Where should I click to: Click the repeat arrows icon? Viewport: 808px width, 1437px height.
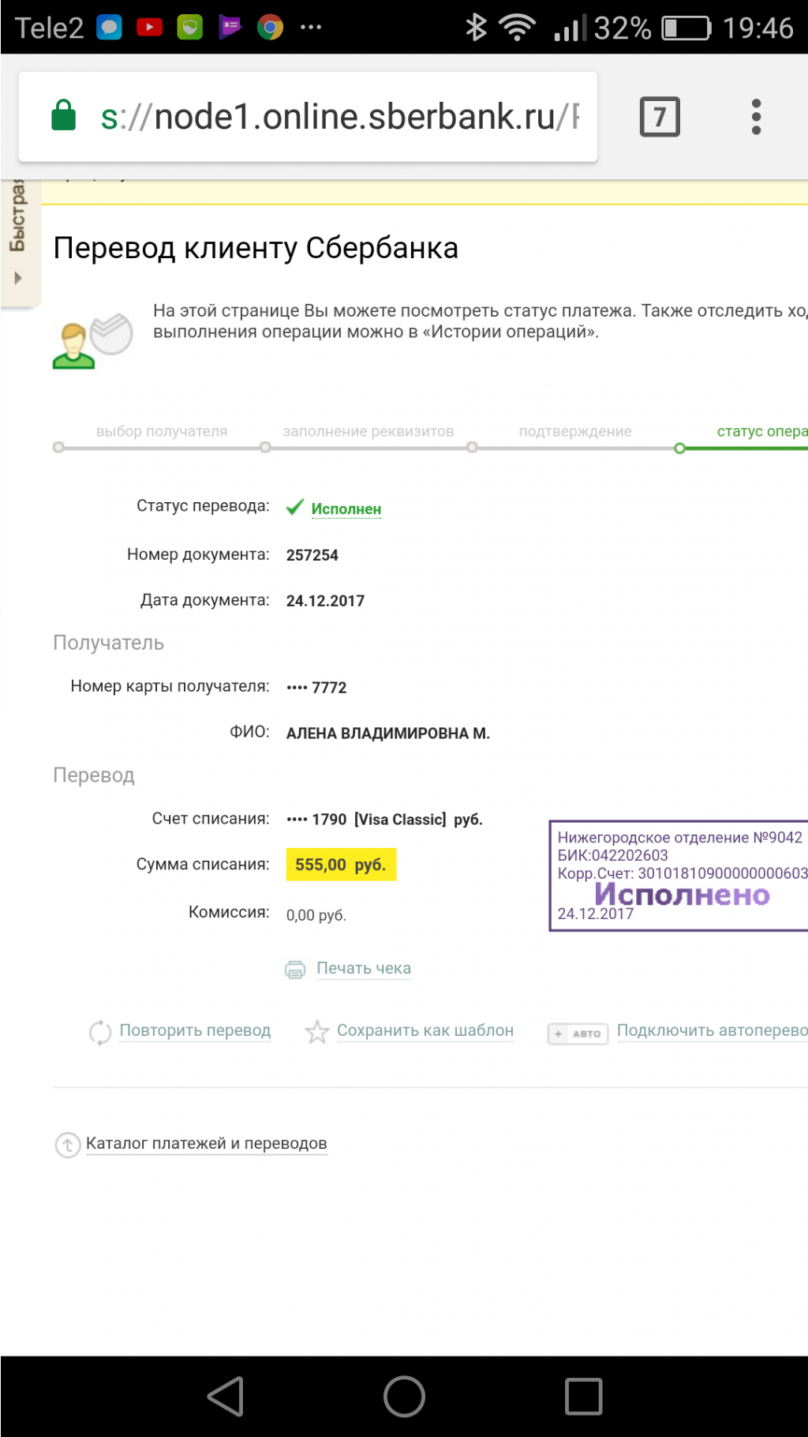click(100, 1032)
